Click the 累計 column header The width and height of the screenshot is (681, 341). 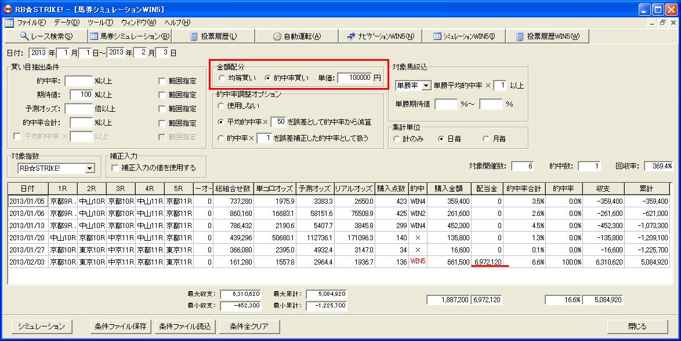point(646,189)
